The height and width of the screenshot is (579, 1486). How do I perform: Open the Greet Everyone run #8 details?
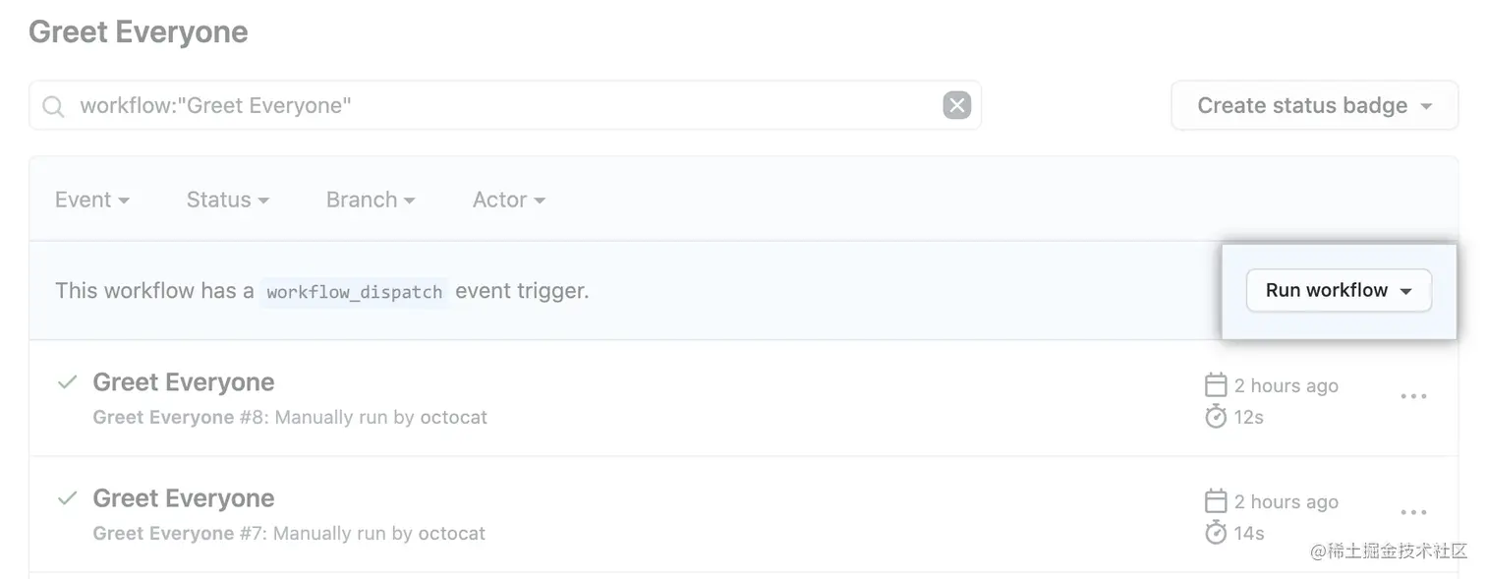[183, 381]
